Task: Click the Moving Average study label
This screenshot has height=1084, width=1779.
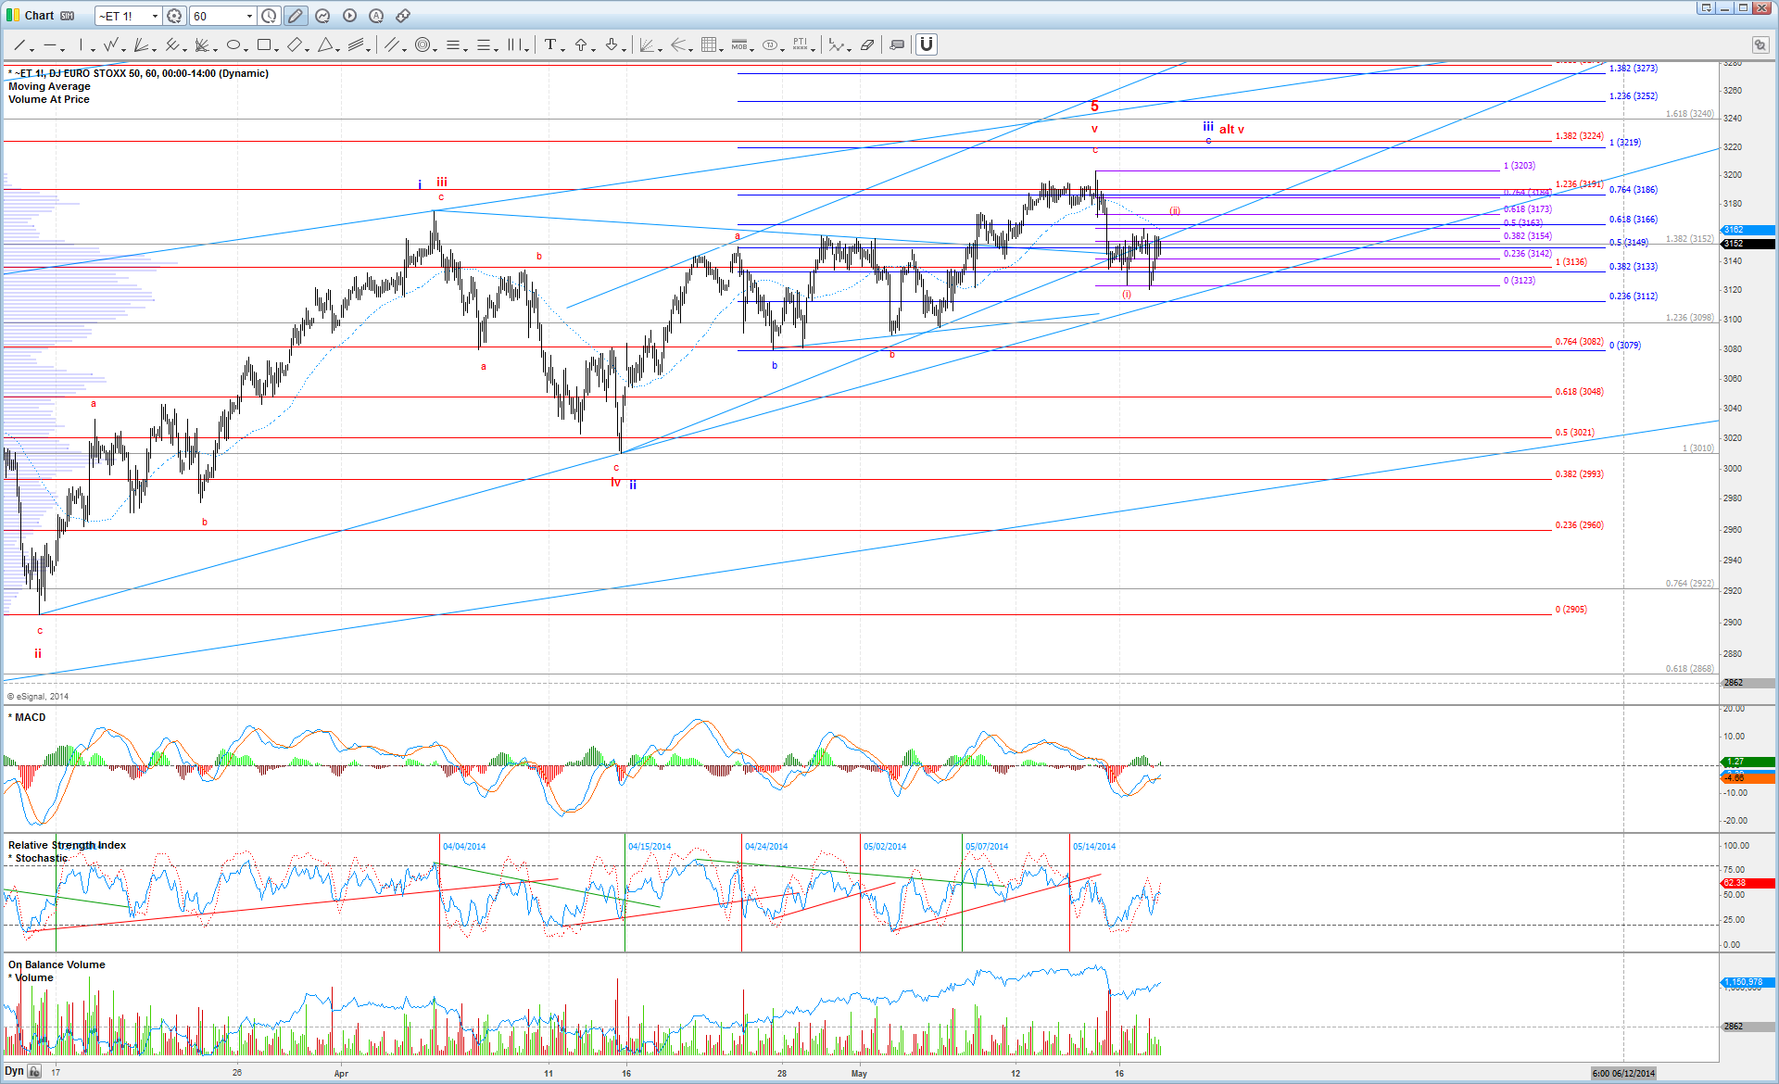Action: pyautogui.click(x=49, y=86)
